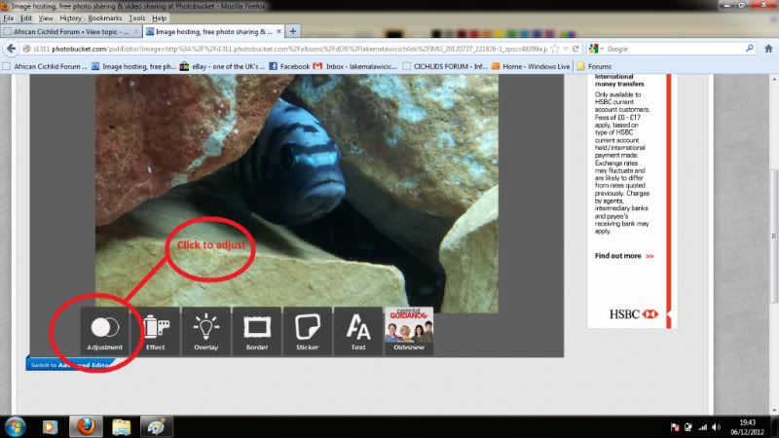Open African Cichlid Forum bookmark
Viewport: 779px width, 438px height.
[45, 66]
